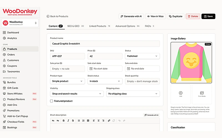This screenshot has width=222, height=138.
Task: Save the product
Action: point(208,16)
